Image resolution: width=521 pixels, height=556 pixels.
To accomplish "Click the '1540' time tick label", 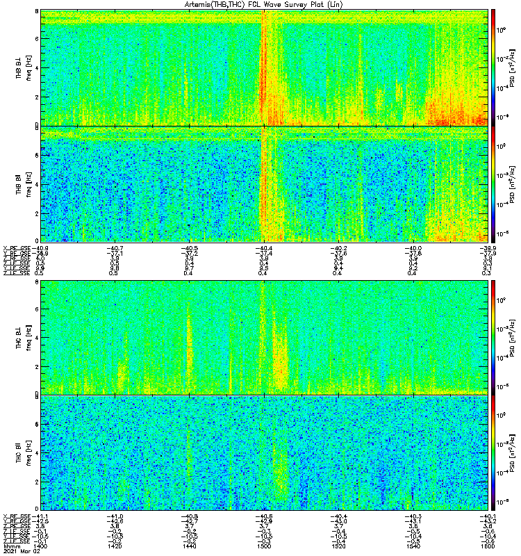I will click(x=413, y=546).
